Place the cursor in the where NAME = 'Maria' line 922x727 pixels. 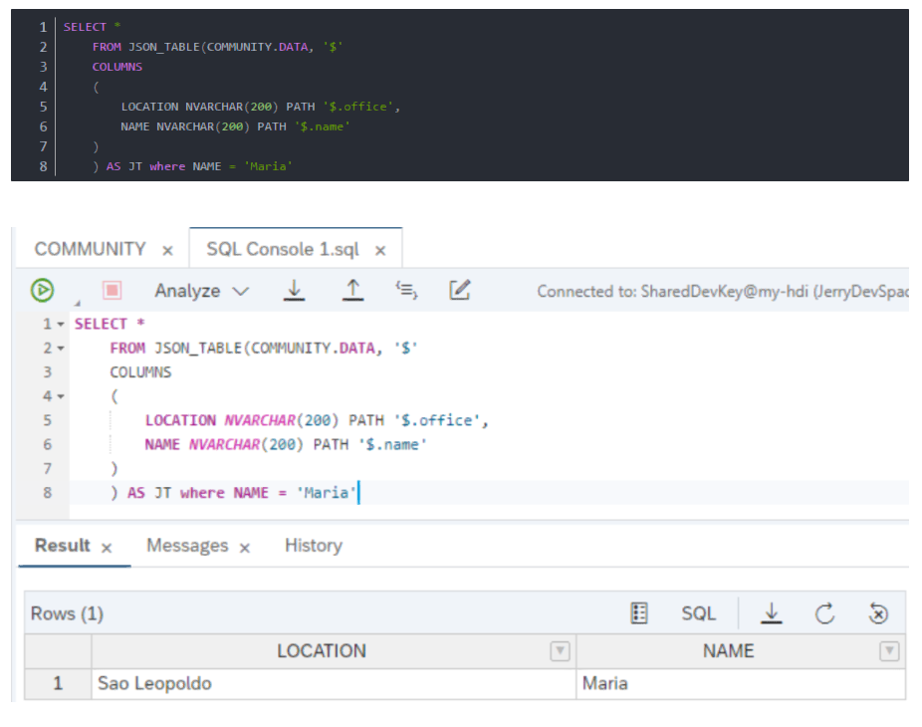[x=233, y=493]
